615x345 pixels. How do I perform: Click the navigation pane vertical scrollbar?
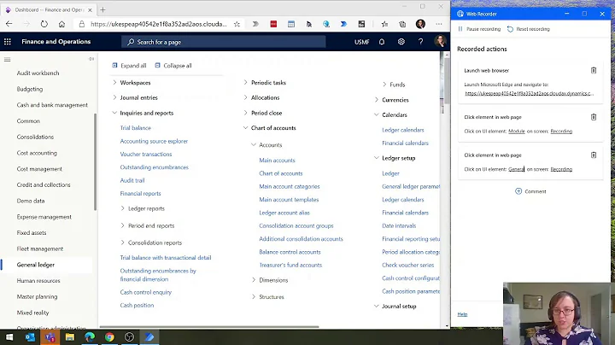point(95,161)
